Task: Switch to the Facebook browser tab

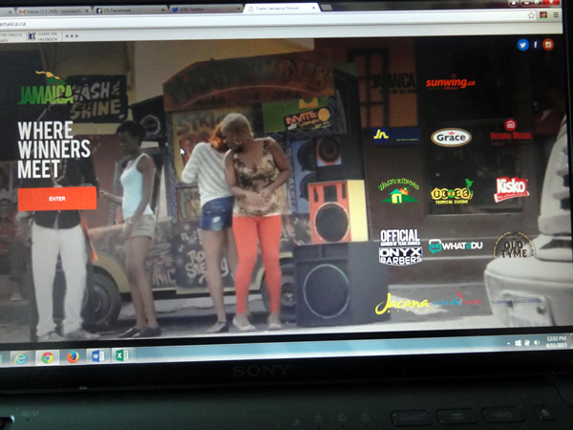Action: 130,11
